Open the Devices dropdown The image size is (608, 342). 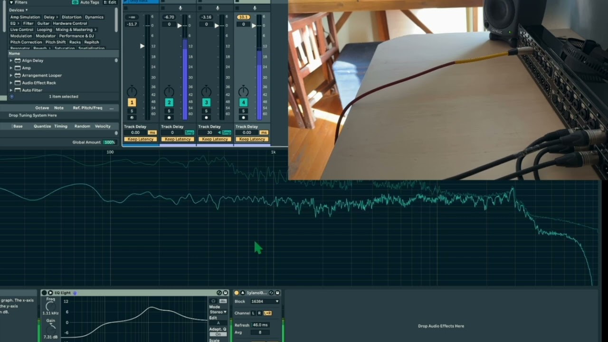pos(19,10)
